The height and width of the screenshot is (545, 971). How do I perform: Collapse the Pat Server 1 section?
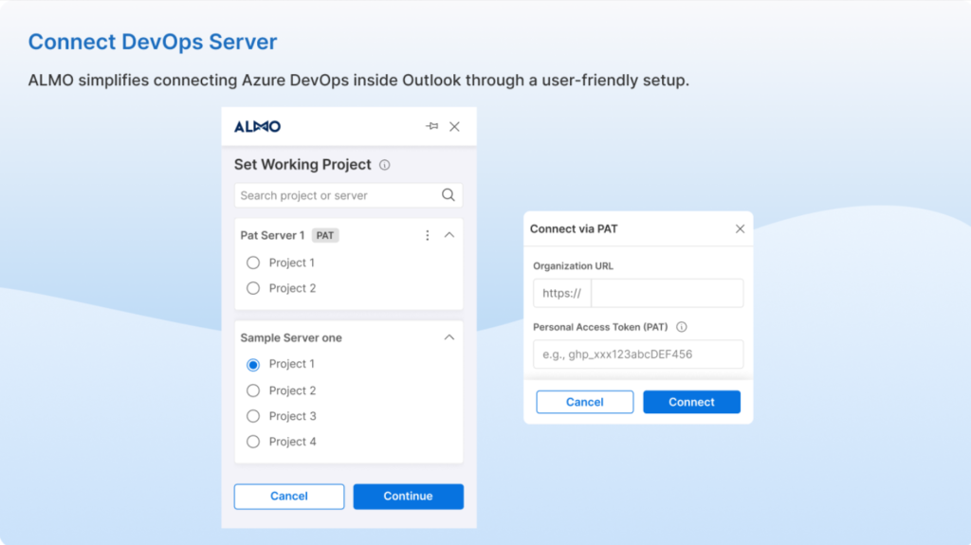449,235
